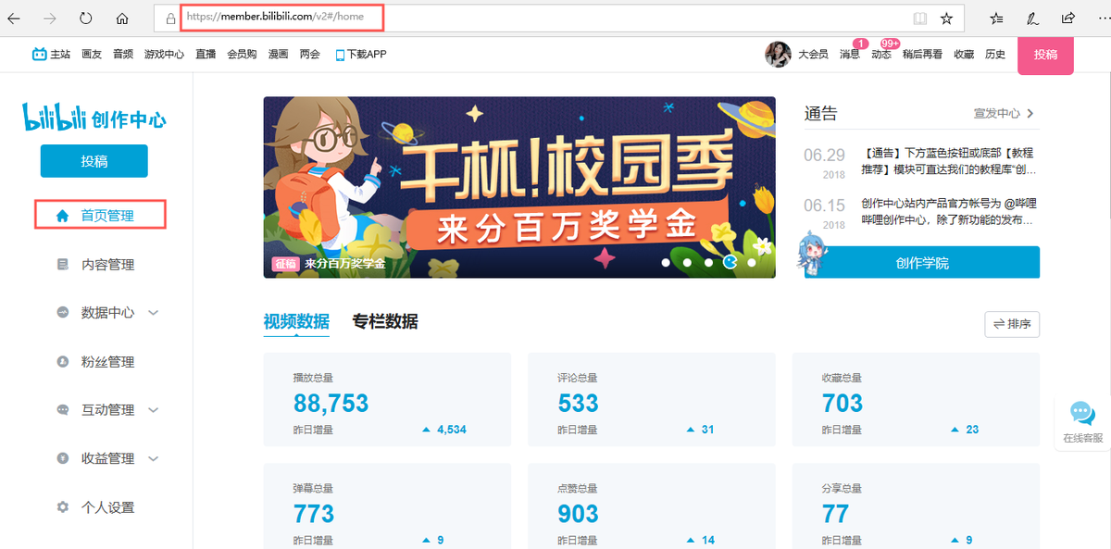Open 消息 notifications
This screenshot has width=1111, height=549.
849,55
